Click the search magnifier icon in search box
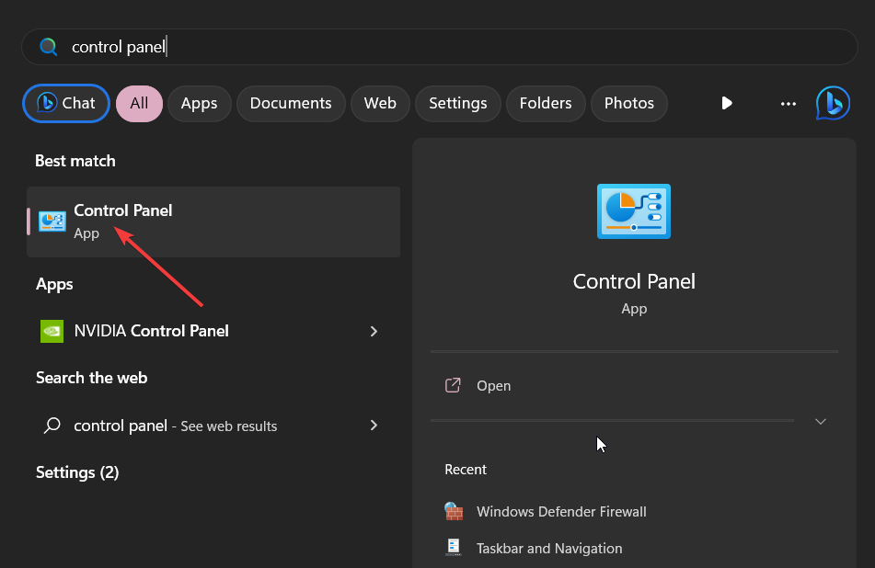This screenshot has width=875, height=568. tap(49, 47)
